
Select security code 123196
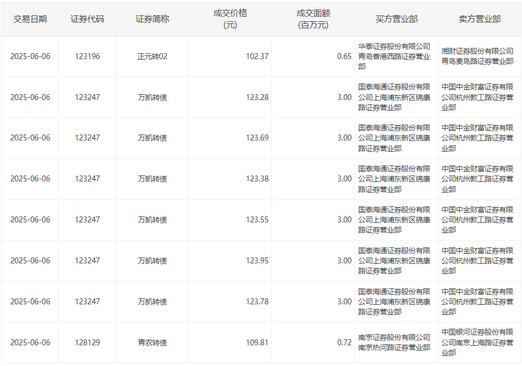(87, 56)
